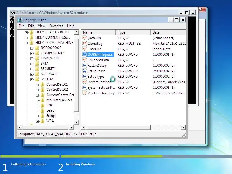Image resolution: width=232 pixels, height=174 pixels.
Task: Select the CurrentControlSet folder icon
Action: 42,95
